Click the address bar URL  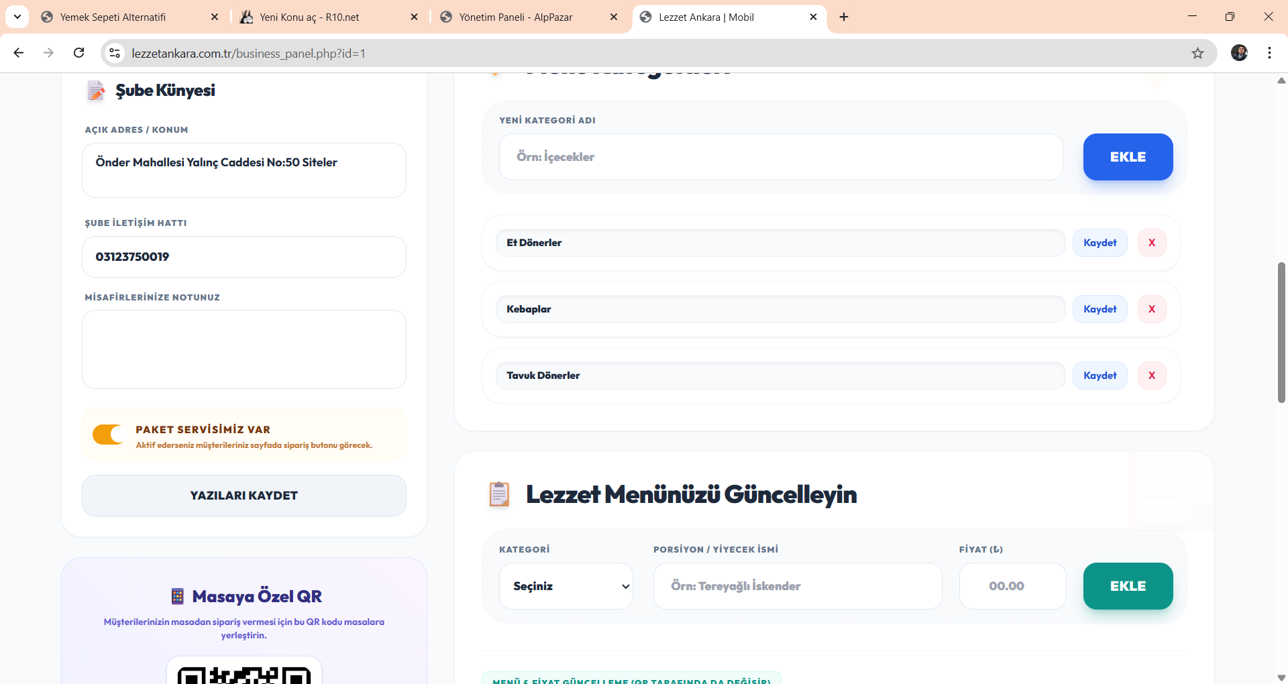pos(248,53)
